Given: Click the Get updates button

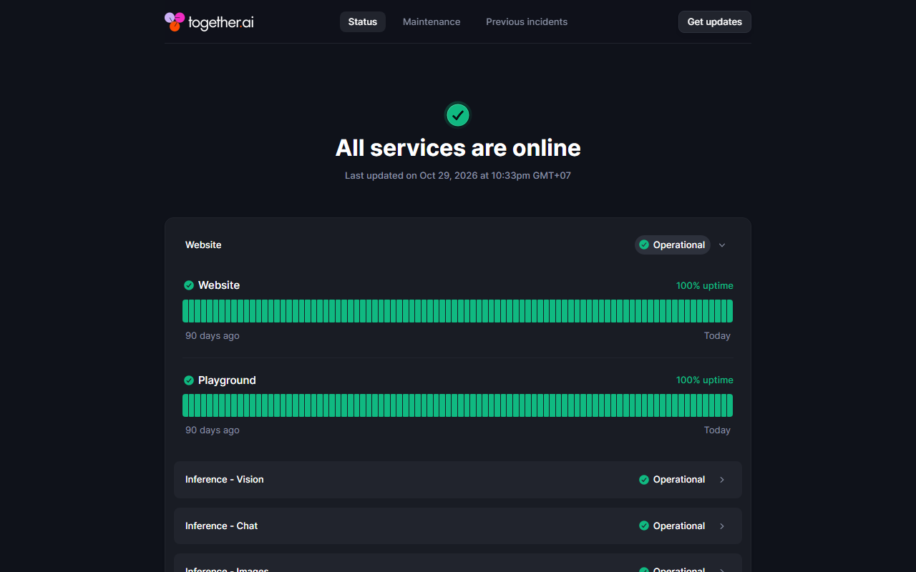Looking at the screenshot, I should (715, 22).
